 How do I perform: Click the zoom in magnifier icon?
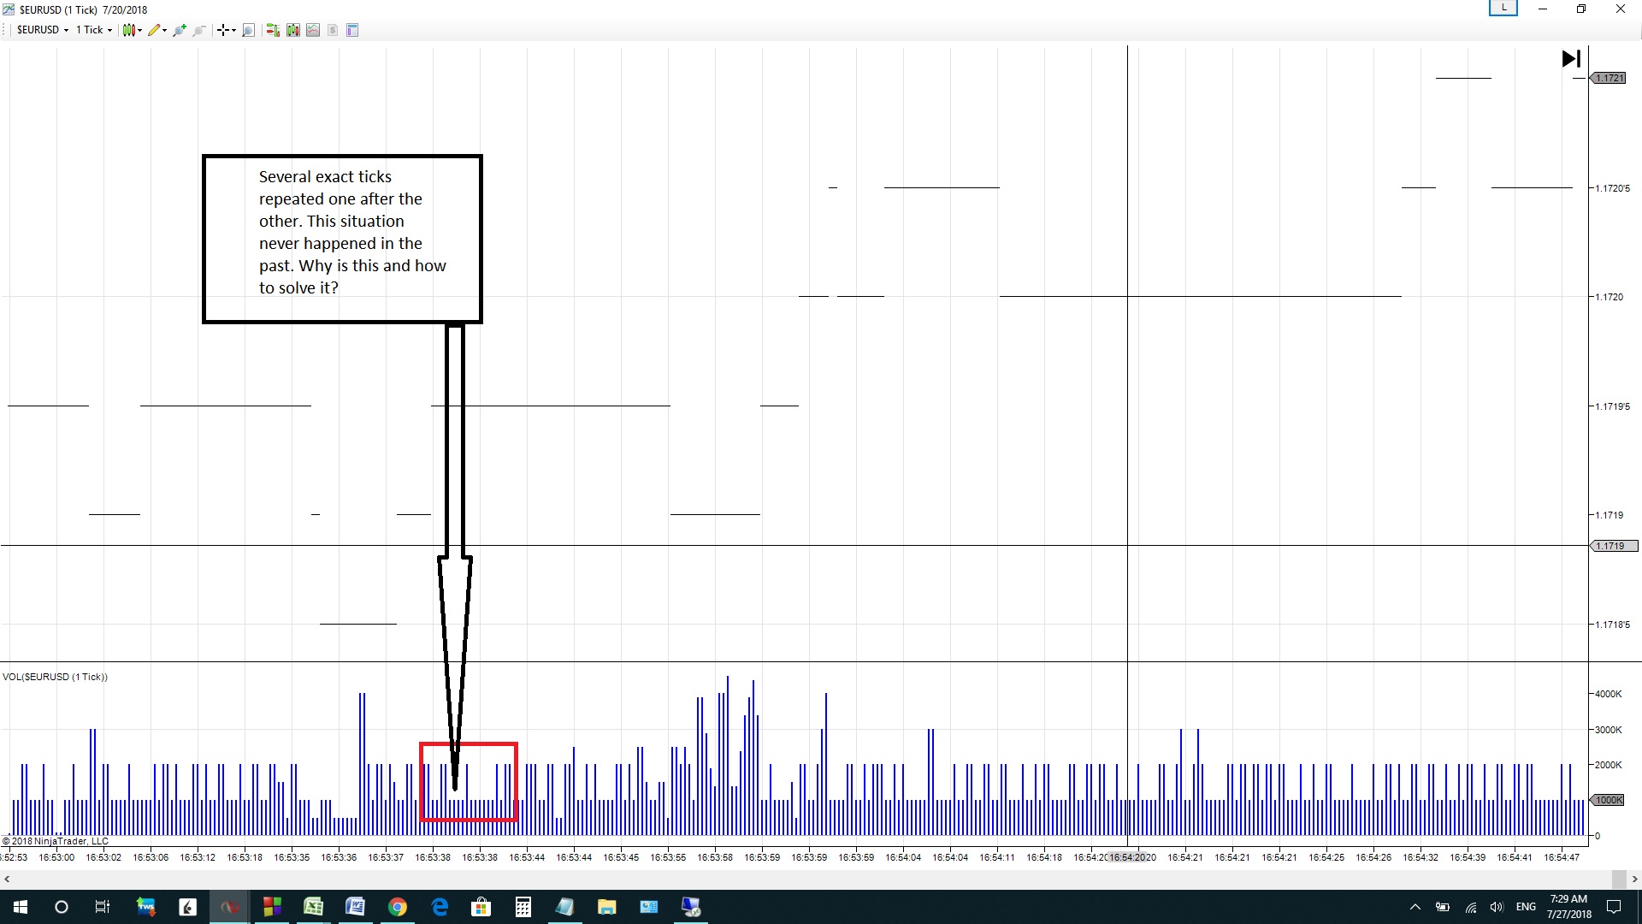click(x=180, y=30)
